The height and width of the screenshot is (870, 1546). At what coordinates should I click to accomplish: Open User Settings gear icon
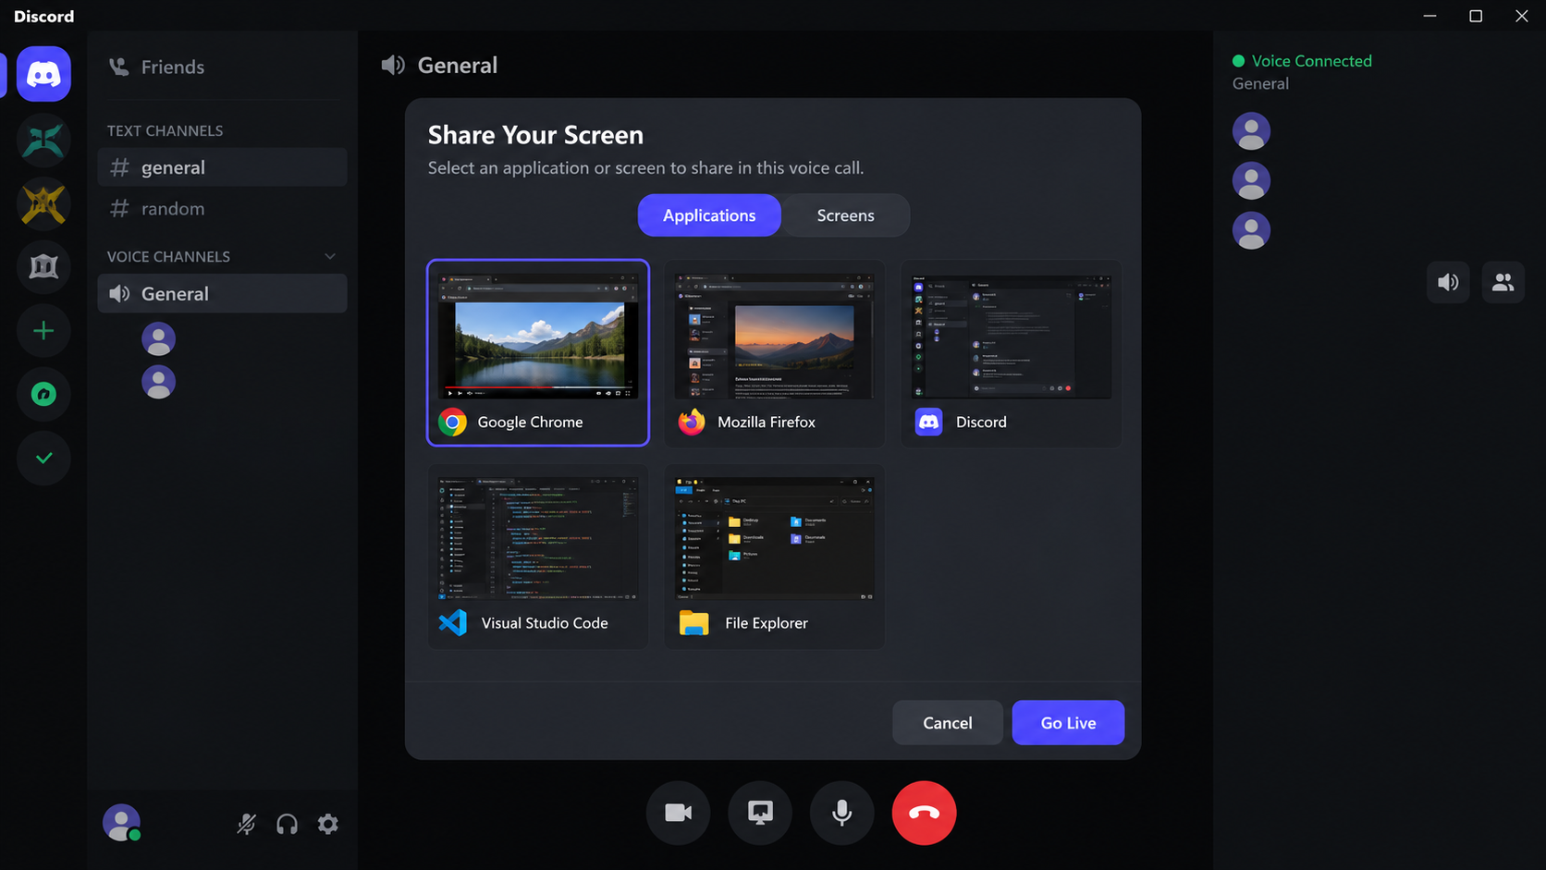(x=328, y=824)
